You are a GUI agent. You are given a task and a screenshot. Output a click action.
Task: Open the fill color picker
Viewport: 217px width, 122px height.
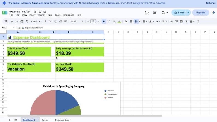pos(126,21)
